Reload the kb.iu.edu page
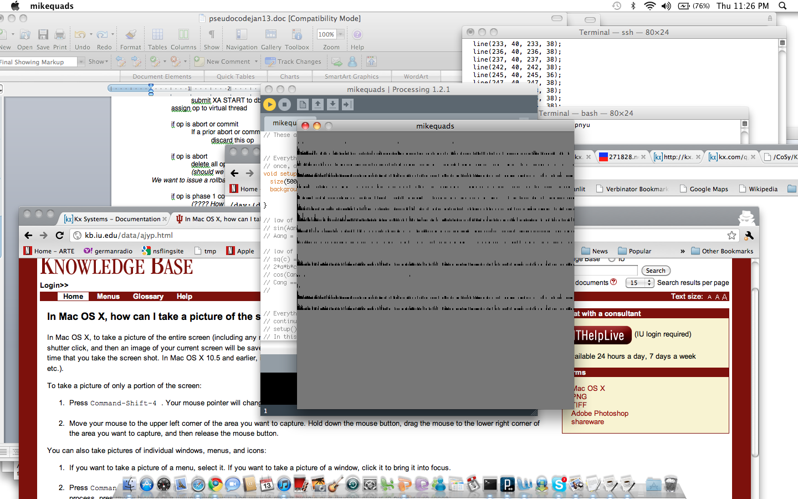 coord(60,236)
